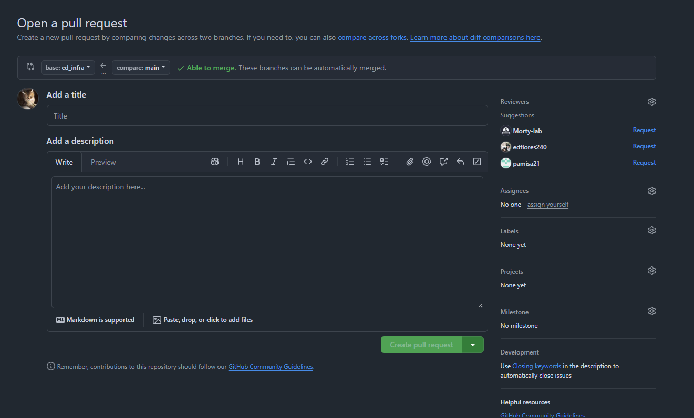The width and height of the screenshot is (694, 418).
Task: Click the Title input field
Action: (267, 115)
